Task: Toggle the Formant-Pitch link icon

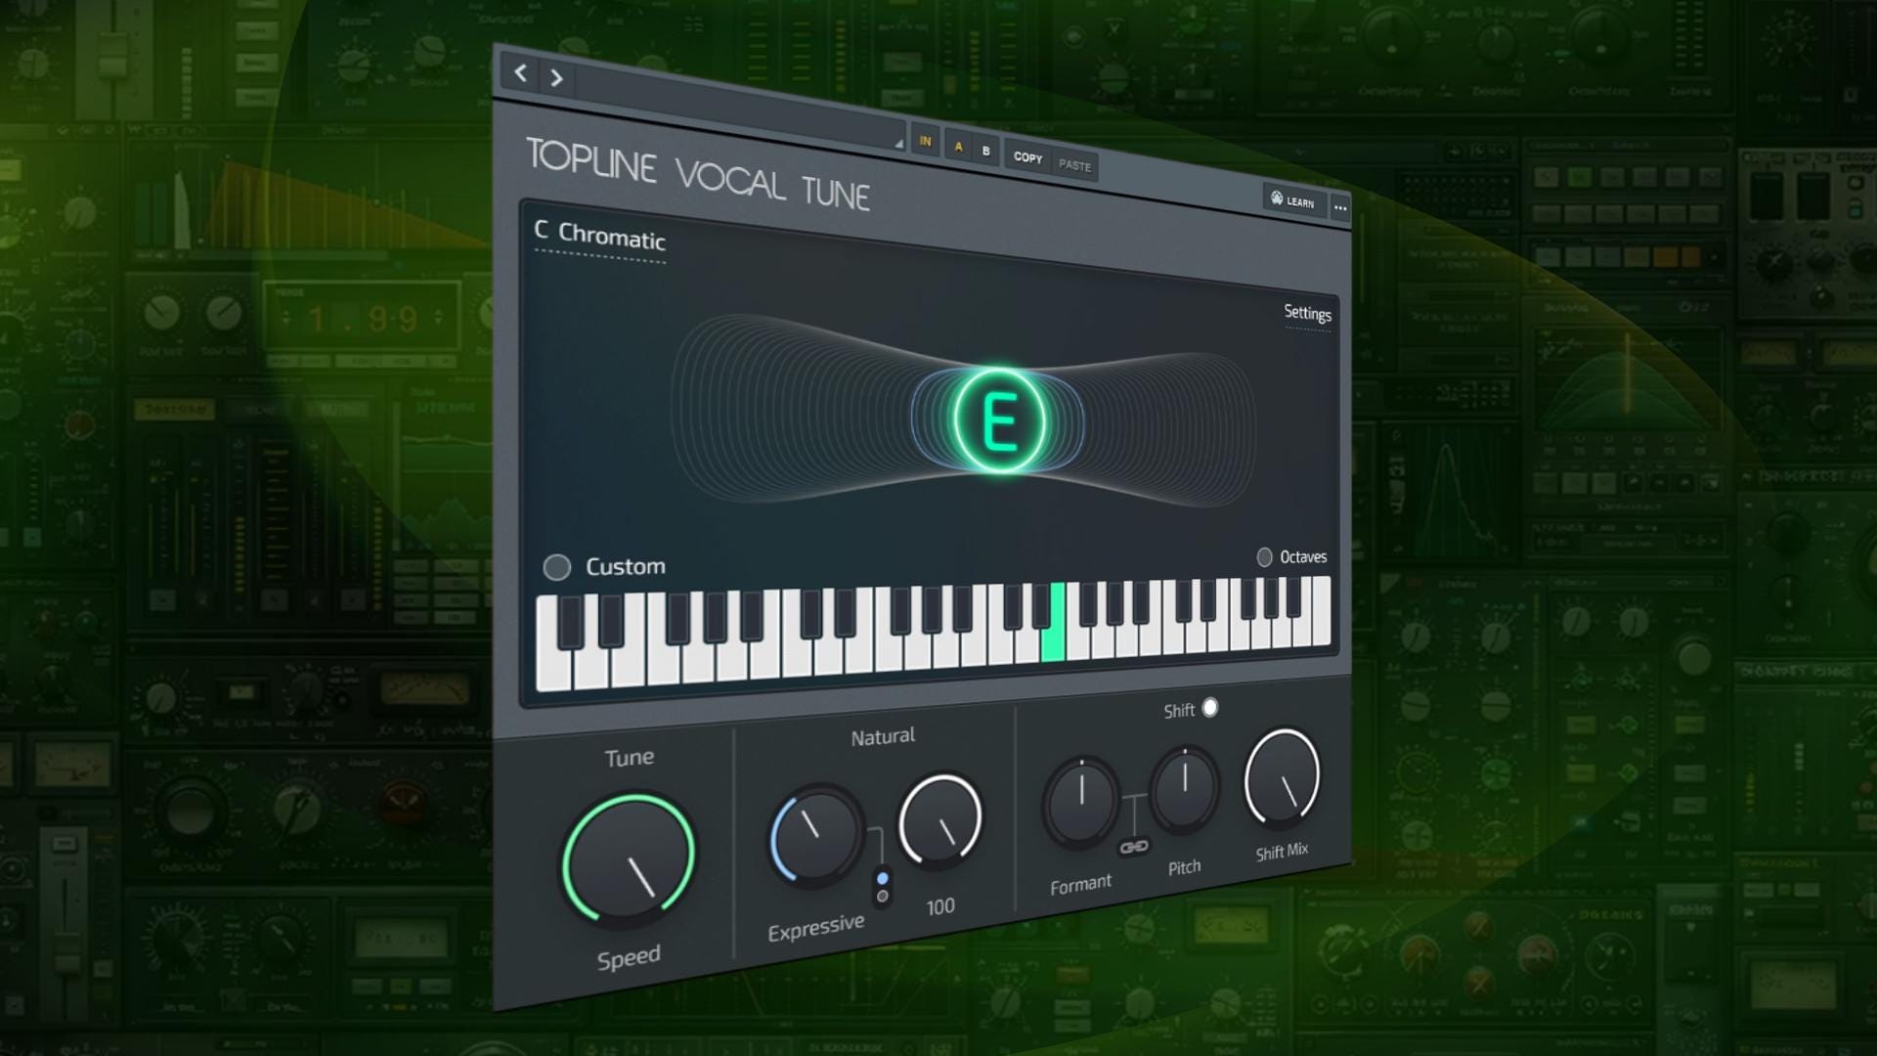Action: (1134, 847)
